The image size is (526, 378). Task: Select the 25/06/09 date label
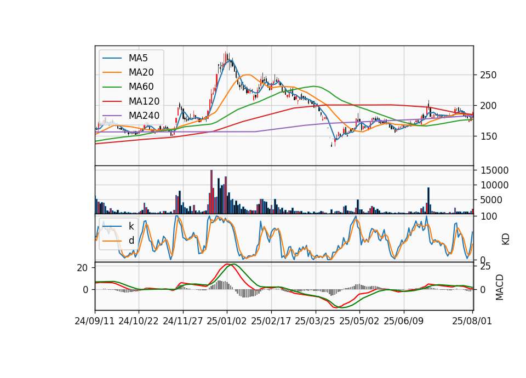point(404,321)
